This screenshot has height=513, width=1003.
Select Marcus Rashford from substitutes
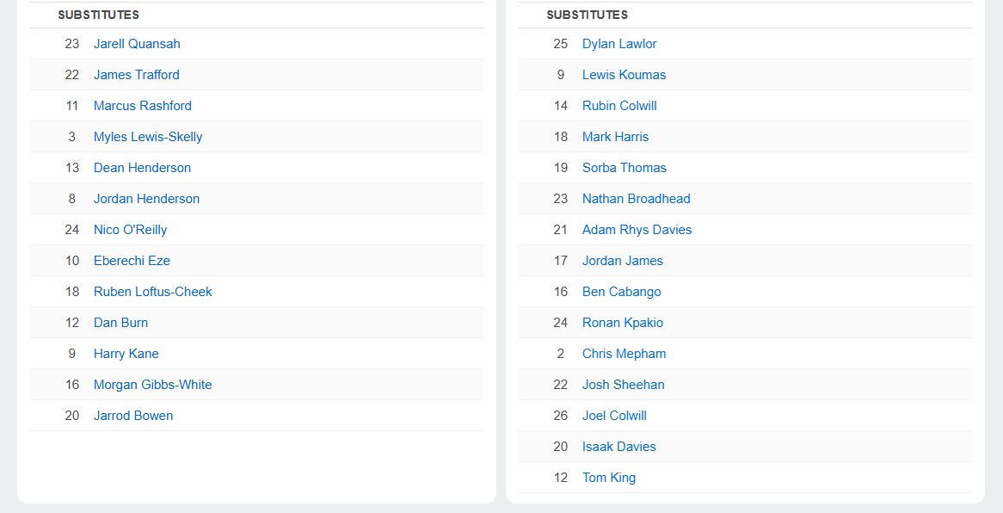143,106
